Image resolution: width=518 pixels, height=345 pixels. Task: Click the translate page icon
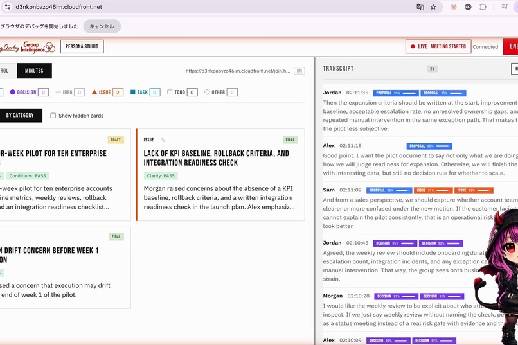(x=420, y=7)
